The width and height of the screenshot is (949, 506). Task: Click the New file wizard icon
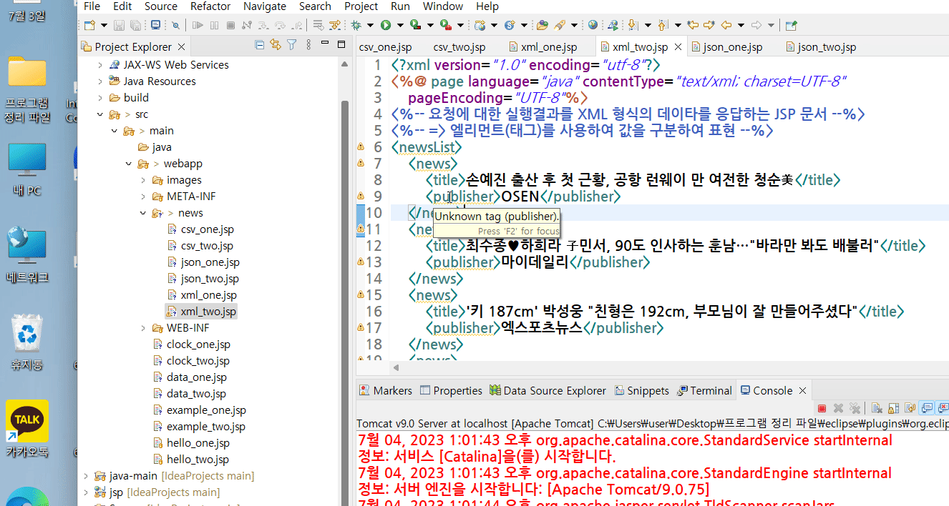pyautogui.click(x=89, y=25)
